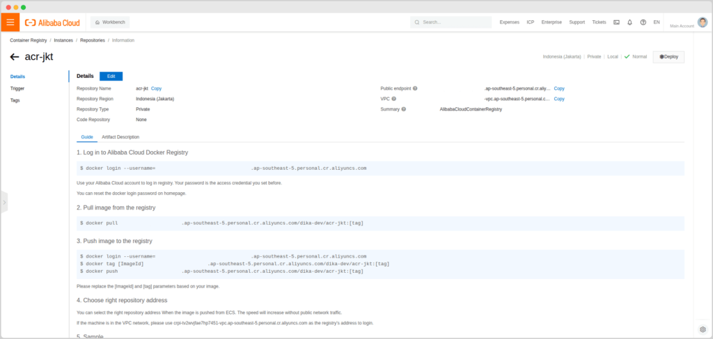Click the Alibaba Cloud logo
The image size is (713, 339).
tap(52, 22)
